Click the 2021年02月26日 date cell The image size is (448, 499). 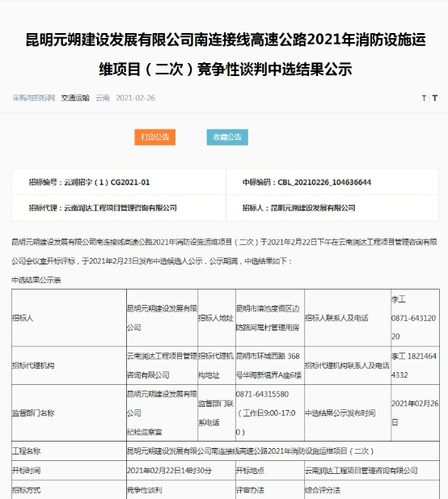(415, 413)
